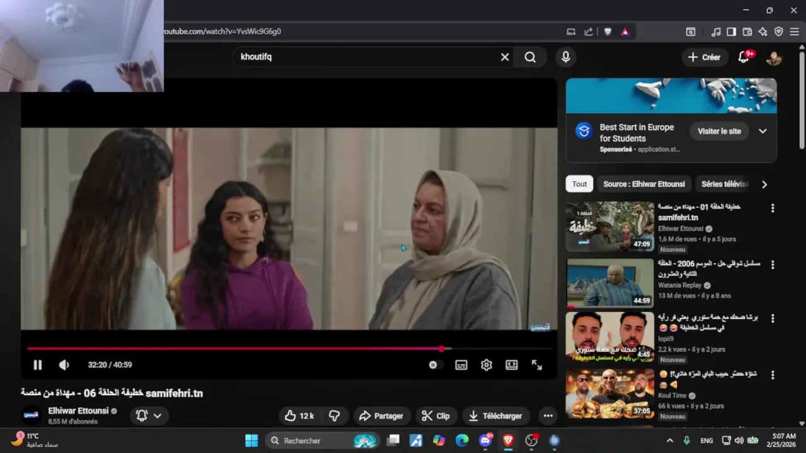The image size is (806, 453).
Task: Open options menu for lopii9 video
Action: click(773, 318)
